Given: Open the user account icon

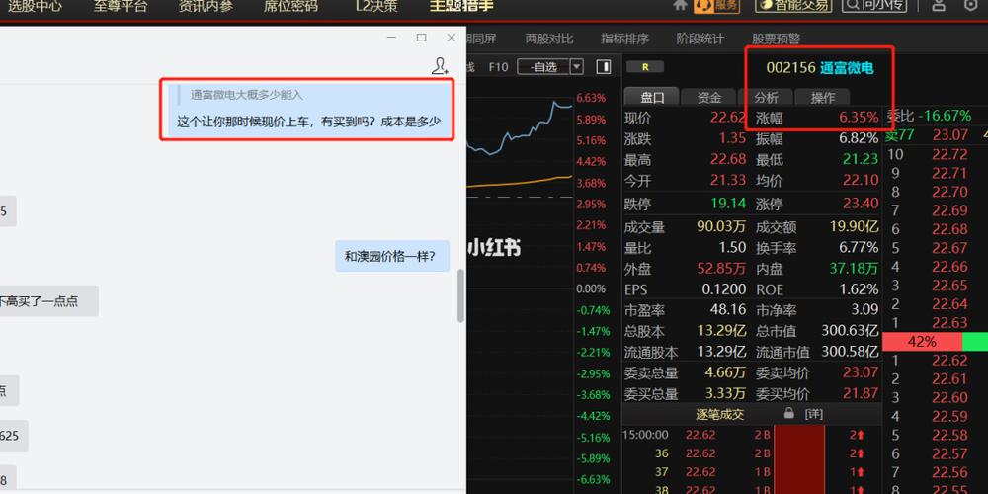Looking at the screenshot, I should [x=939, y=6].
